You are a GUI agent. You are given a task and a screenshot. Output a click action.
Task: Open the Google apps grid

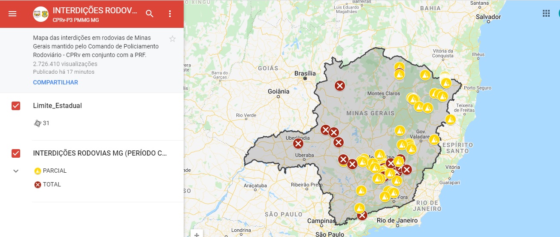tap(546, 13)
